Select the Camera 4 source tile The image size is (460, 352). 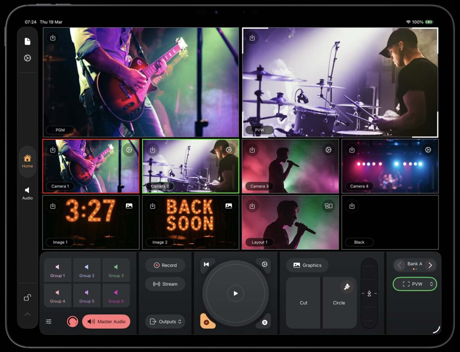(390, 166)
